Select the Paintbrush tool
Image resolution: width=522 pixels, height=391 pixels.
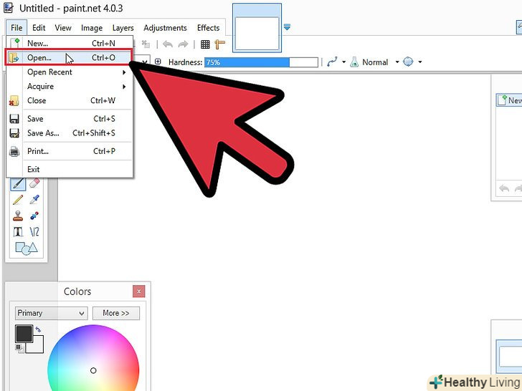[x=18, y=183]
